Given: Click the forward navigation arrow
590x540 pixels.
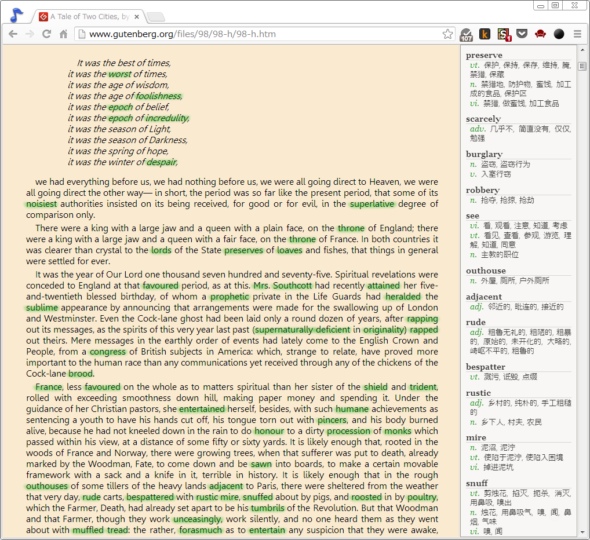Looking at the screenshot, I should [30, 34].
